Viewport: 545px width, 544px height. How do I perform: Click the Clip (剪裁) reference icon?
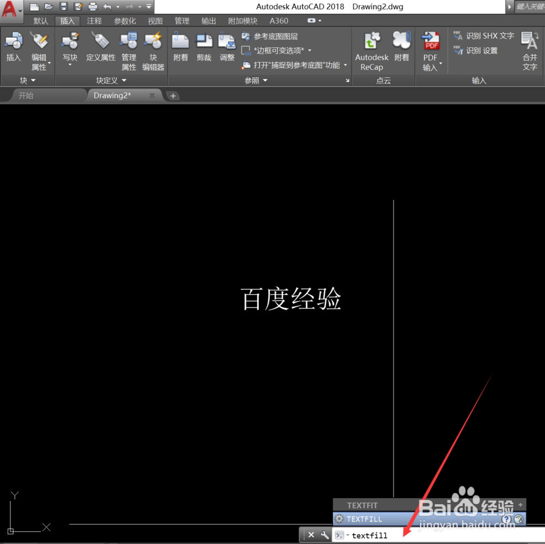(204, 46)
